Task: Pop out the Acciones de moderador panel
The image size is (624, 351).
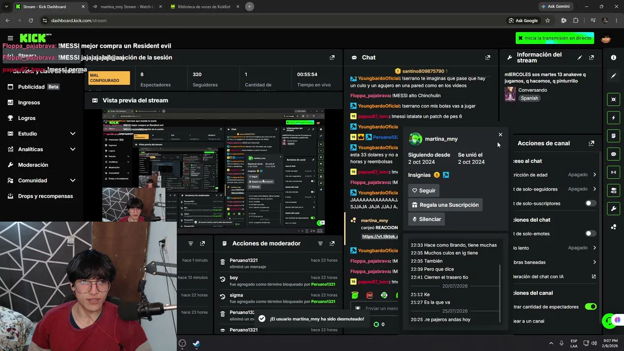Action: tap(332, 243)
